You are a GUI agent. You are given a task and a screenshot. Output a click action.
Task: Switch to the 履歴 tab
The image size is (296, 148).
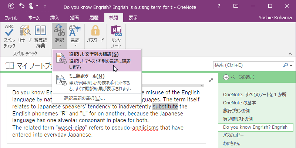[94, 18]
